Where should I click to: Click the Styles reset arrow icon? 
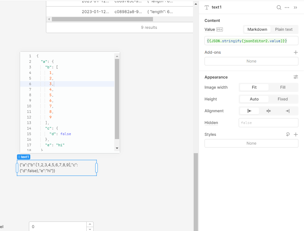(x=288, y=134)
